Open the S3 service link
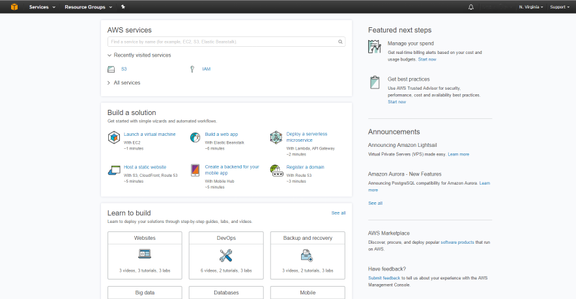576x299 pixels. coord(124,69)
